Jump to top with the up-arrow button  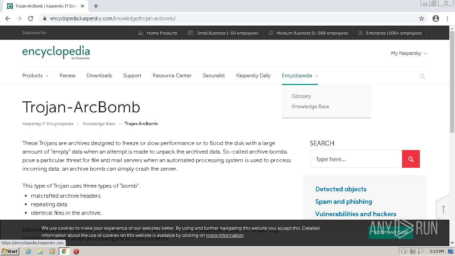pyautogui.click(x=443, y=209)
